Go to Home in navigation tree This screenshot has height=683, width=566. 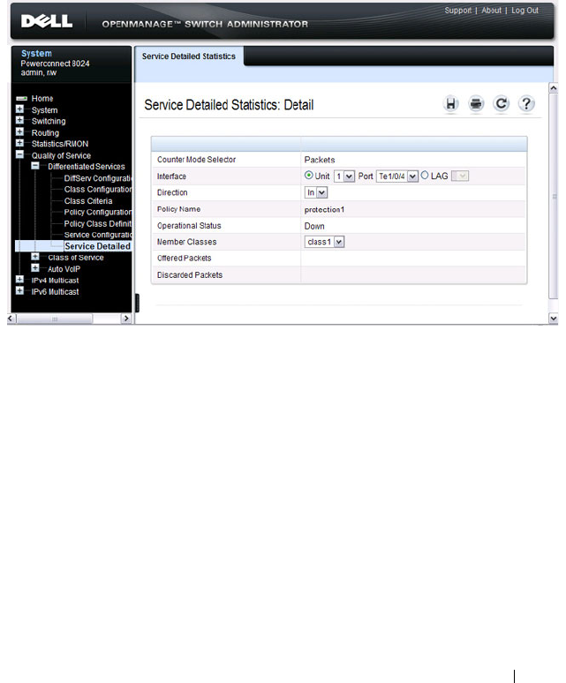(42, 99)
